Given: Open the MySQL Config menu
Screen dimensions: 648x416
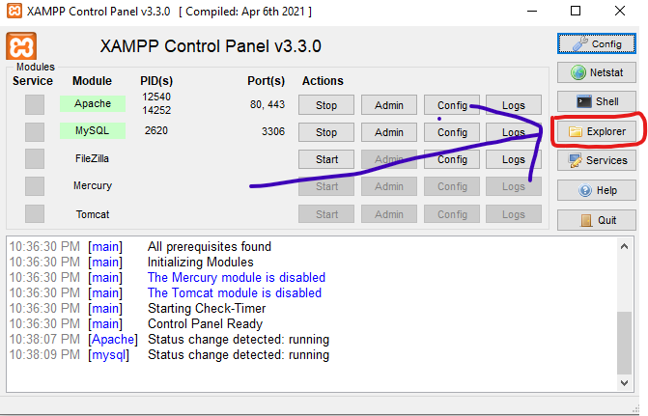Looking at the screenshot, I should pos(452,132).
